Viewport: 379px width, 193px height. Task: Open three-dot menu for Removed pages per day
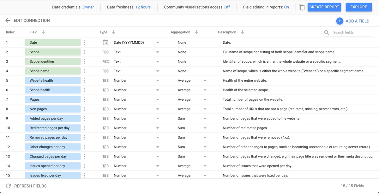(x=84, y=137)
